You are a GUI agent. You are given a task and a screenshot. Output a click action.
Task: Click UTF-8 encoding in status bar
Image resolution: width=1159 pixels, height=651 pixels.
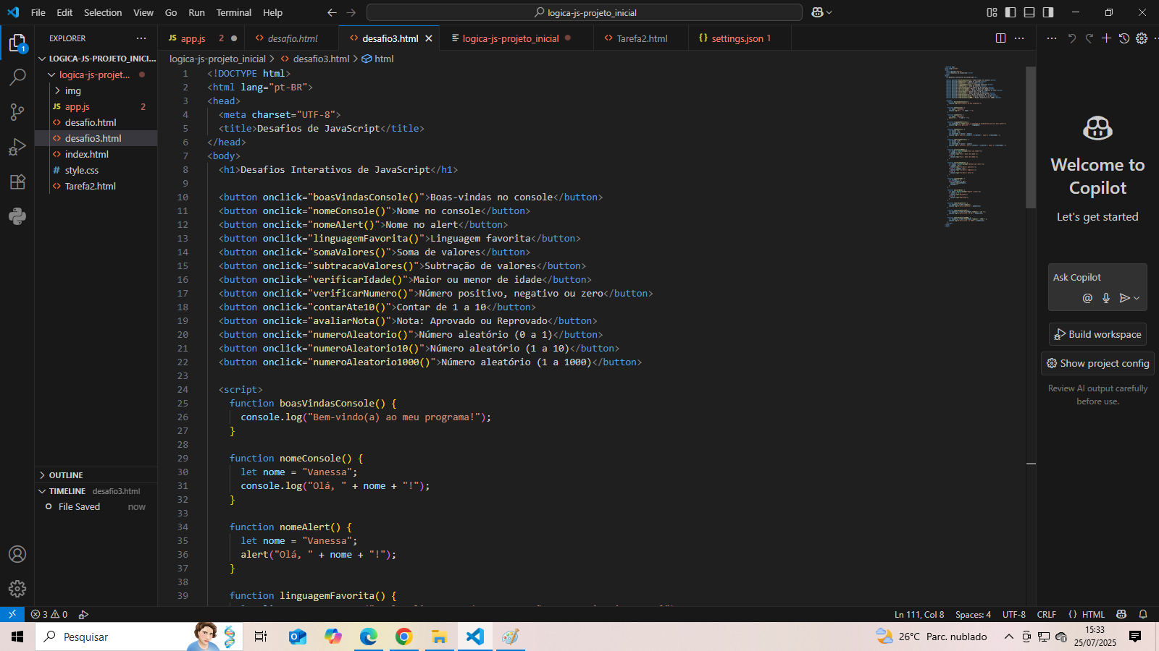pyautogui.click(x=1013, y=614)
